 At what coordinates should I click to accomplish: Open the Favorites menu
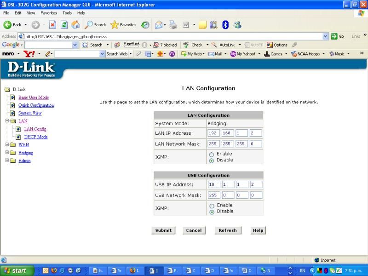pyautogui.click(x=48, y=13)
